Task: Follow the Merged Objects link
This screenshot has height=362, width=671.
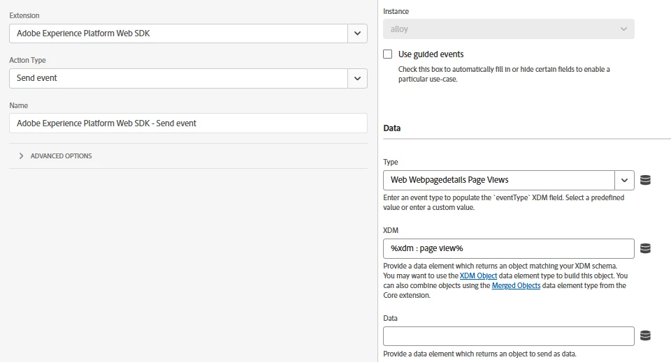Action: click(516, 285)
